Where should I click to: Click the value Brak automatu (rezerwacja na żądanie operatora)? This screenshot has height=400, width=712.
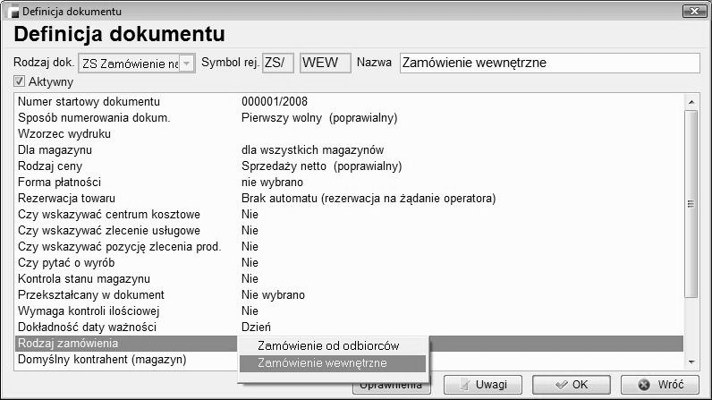click(369, 199)
